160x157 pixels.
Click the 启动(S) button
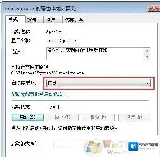[x=28, y=117]
